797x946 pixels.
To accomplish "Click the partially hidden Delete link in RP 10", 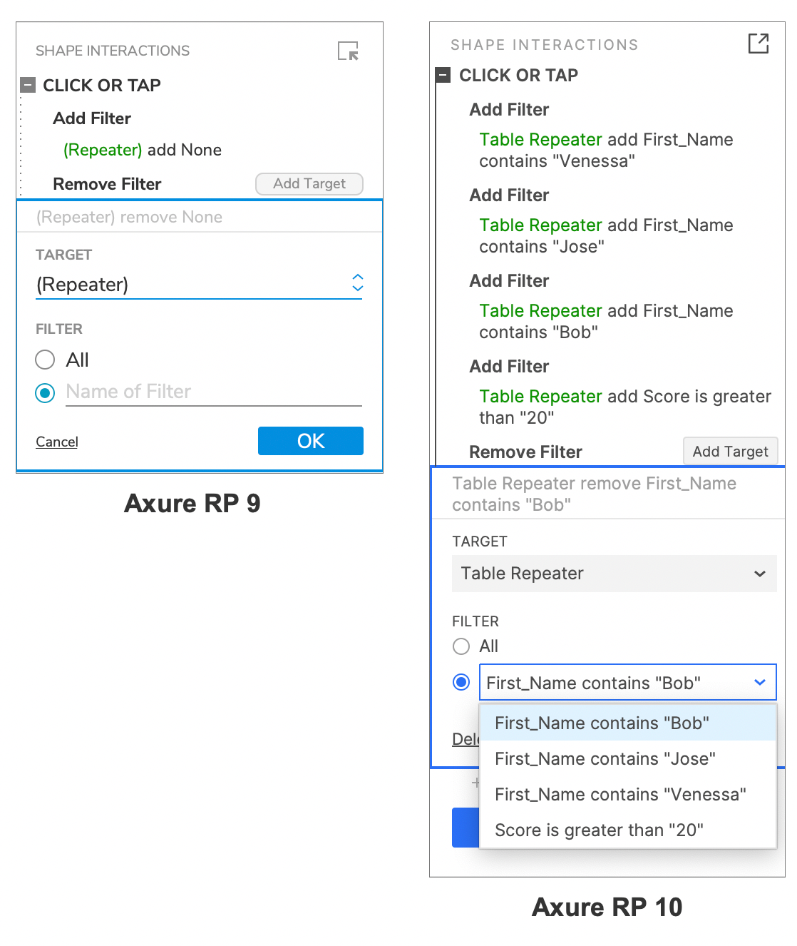I will (x=465, y=739).
